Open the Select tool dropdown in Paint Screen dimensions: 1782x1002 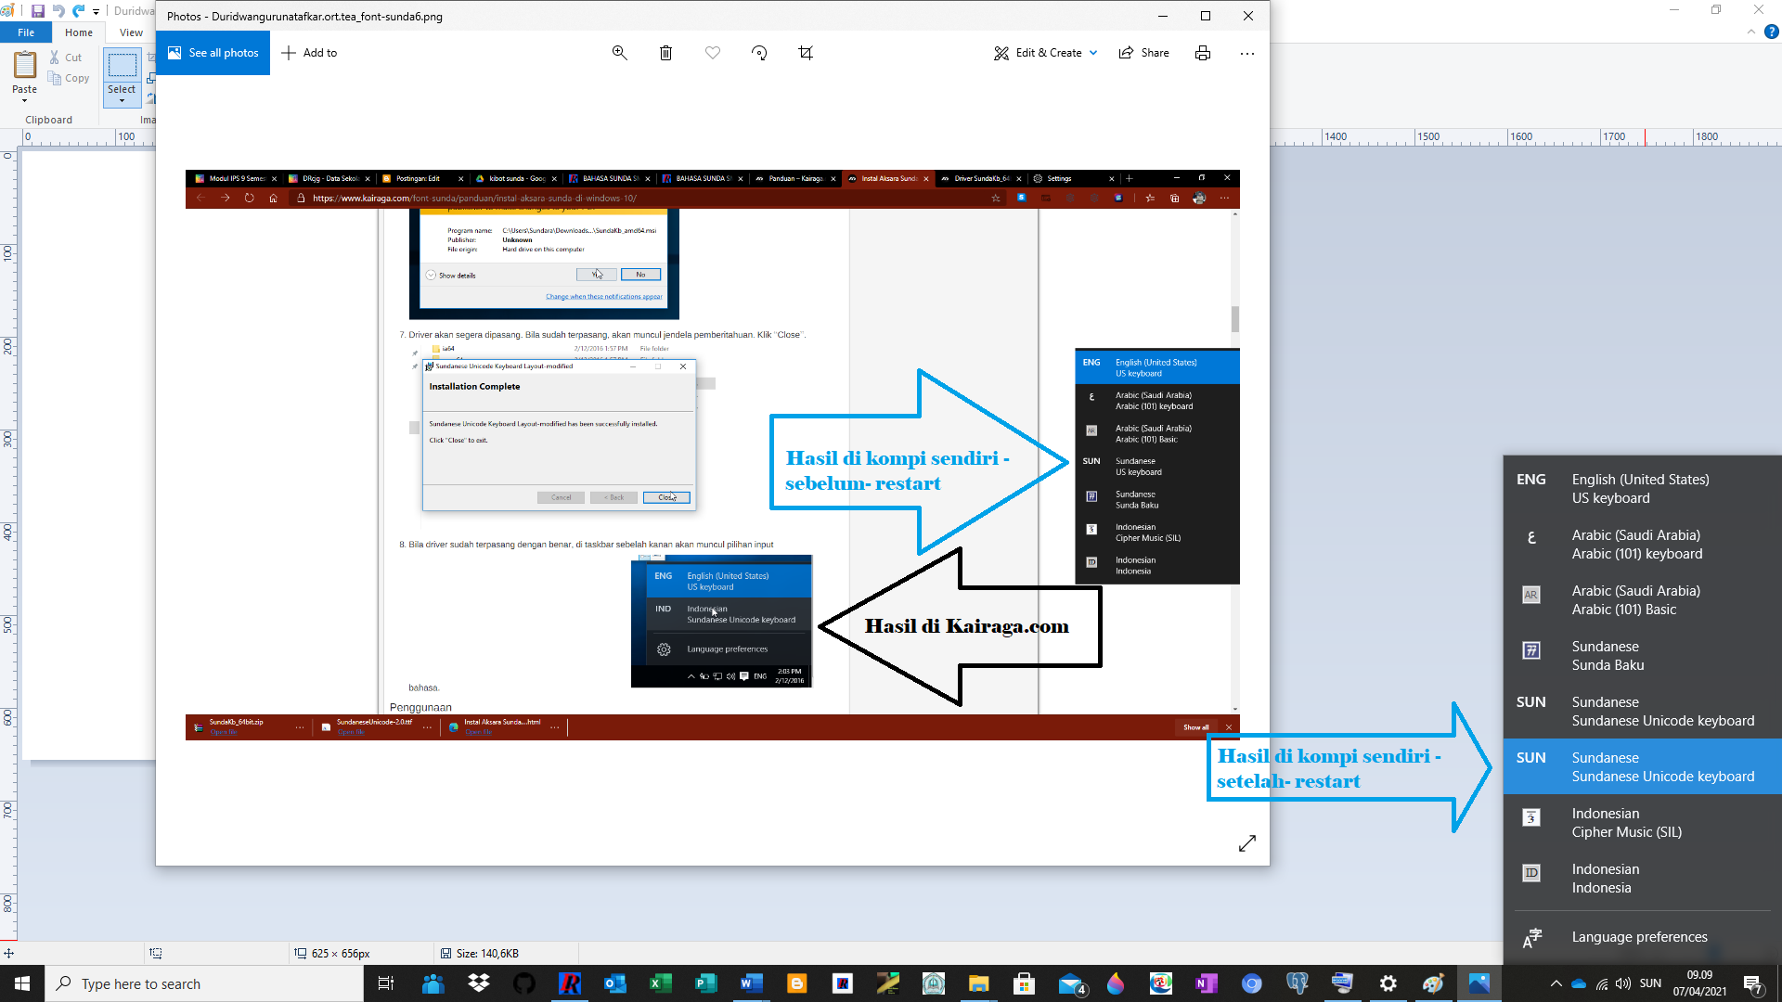coord(122,97)
